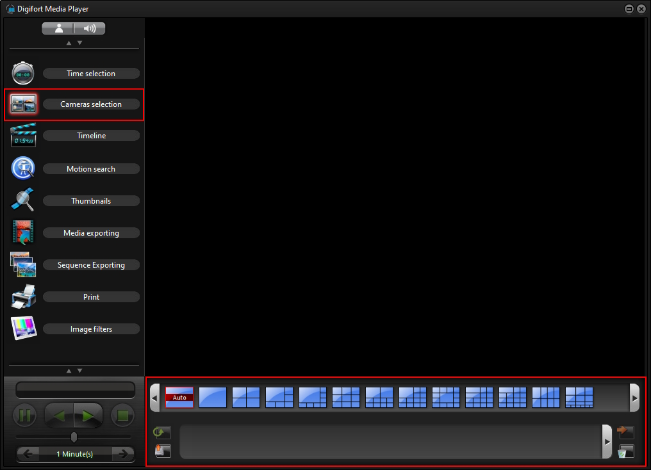Close the Digifort Media Player window
The image size is (651, 470).
[641, 9]
